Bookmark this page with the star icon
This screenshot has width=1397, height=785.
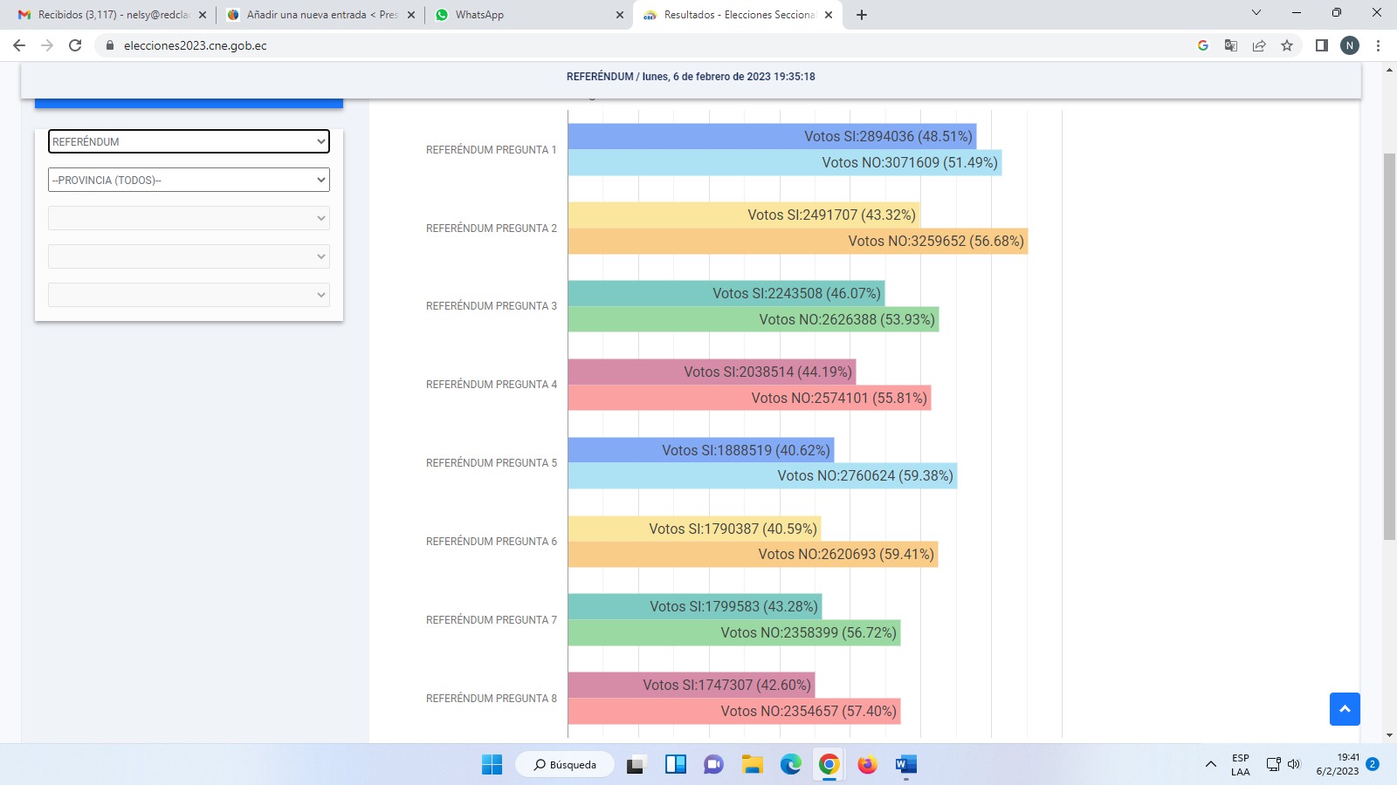(x=1286, y=45)
